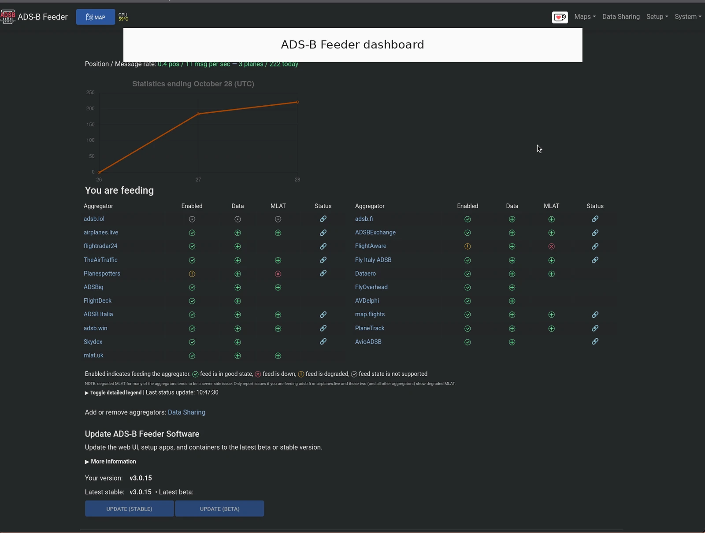Open PlaneTrack status link icon

pos(595,328)
